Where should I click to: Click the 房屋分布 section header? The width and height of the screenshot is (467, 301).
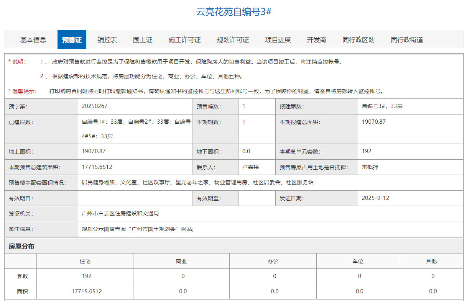(x=21, y=246)
